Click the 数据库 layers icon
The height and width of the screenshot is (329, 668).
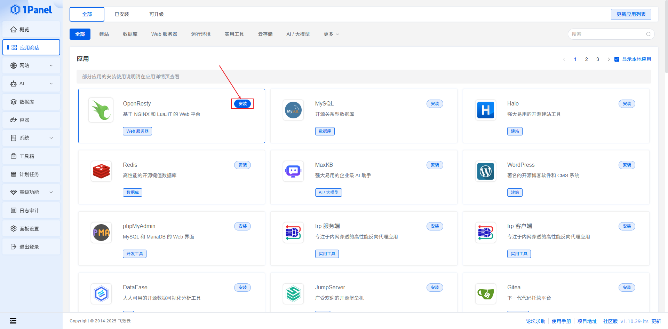[14, 102]
